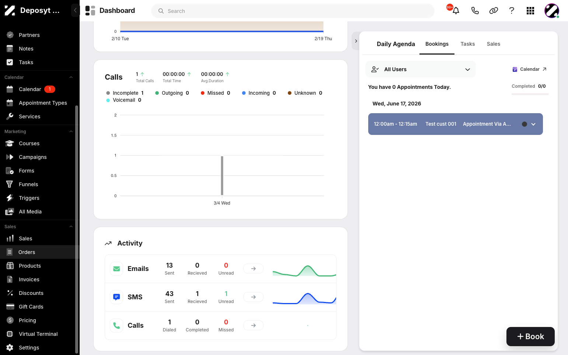Open the apps grid icon

coord(530,11)
